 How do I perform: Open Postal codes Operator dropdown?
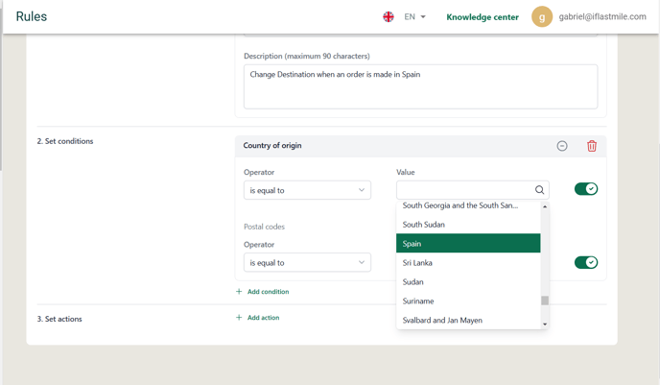point(307,262)
